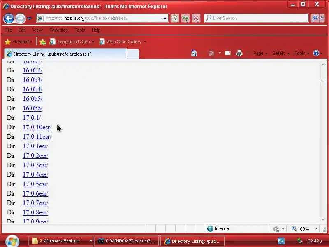This screenshot has height=247, width=329.
Task: Expand the feeds dropdown arrow
Action: click(220, 53)
